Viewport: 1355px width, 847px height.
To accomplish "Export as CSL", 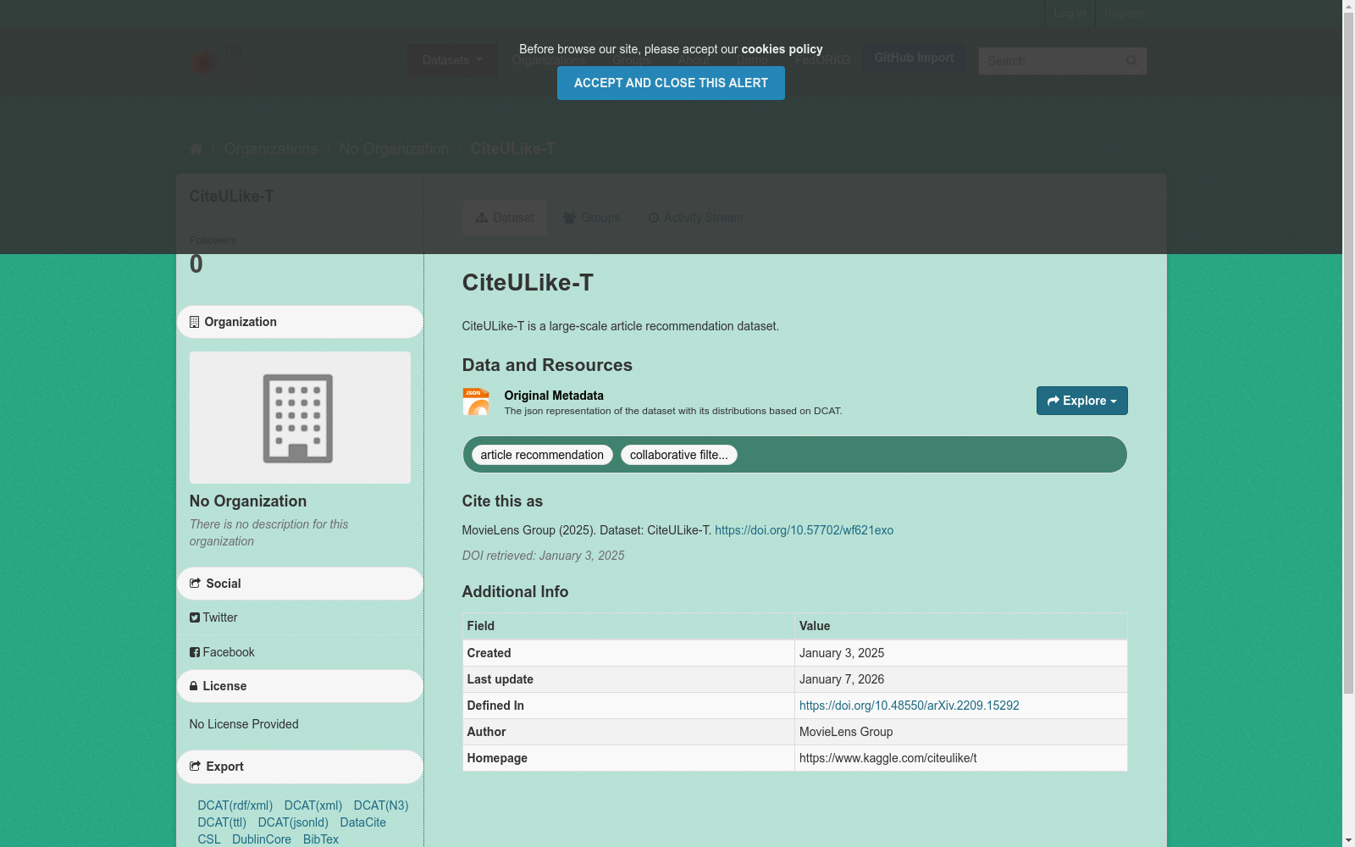I will [209, 839].
